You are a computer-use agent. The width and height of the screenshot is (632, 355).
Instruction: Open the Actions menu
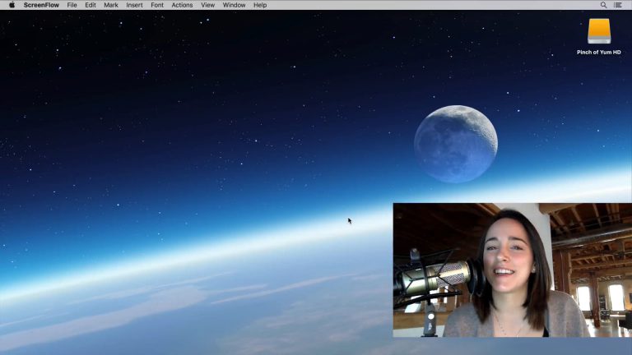(x=182, y=5)
